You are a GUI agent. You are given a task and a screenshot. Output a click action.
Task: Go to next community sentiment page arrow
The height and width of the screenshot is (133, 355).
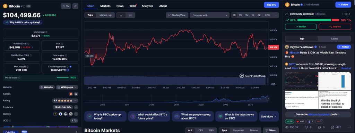point(349,14)
